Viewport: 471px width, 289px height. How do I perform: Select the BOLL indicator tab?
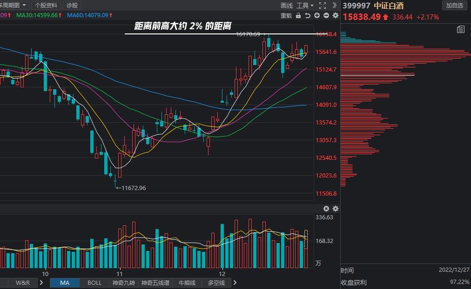pyautogui.click(x=94, y=282)
